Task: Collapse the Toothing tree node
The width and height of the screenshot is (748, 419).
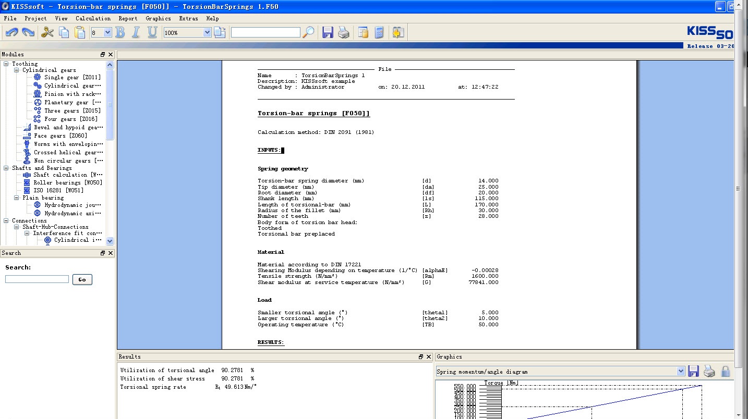Action: (x=6, y=64)
